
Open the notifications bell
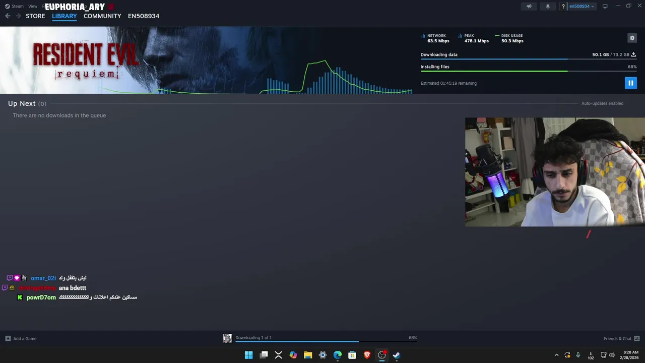[548, 6]
